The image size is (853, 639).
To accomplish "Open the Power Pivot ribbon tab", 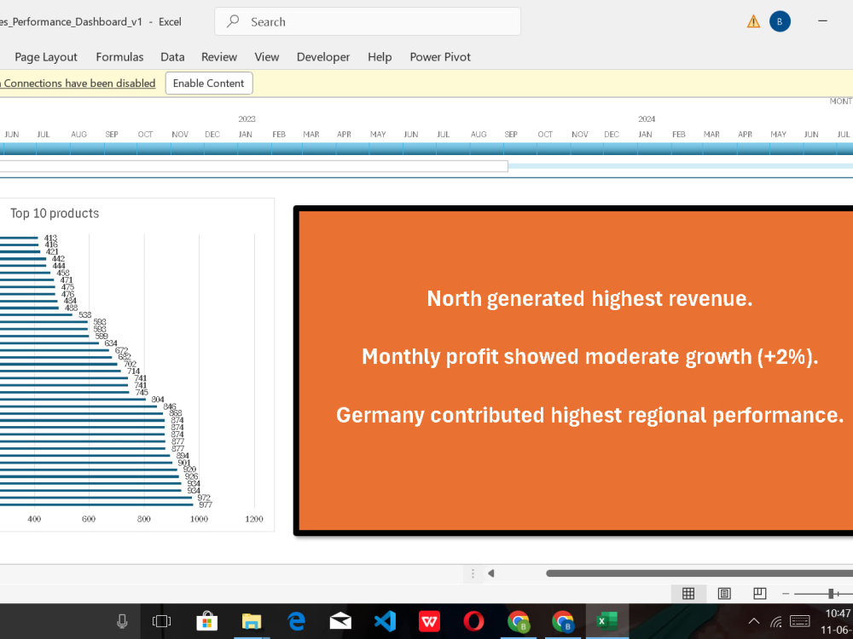I will pos(440,57).
